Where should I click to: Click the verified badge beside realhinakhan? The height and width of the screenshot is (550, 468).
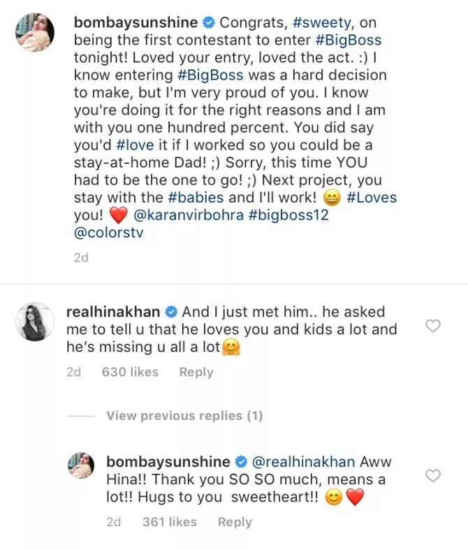[x=170, y=311]
